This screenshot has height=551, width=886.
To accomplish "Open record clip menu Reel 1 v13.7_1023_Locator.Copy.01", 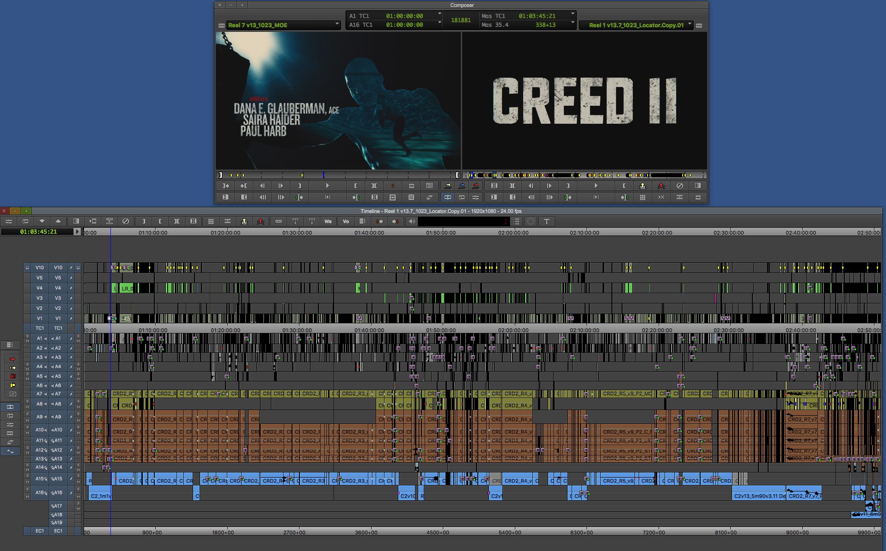I will tap(636, 25).
